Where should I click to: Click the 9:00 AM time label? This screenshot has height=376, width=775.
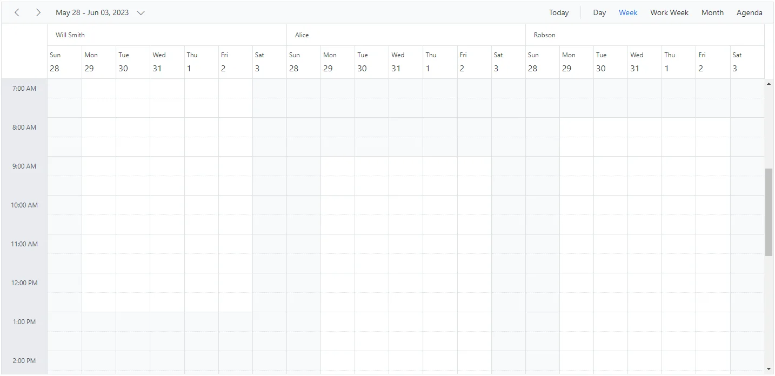point(24,166)
